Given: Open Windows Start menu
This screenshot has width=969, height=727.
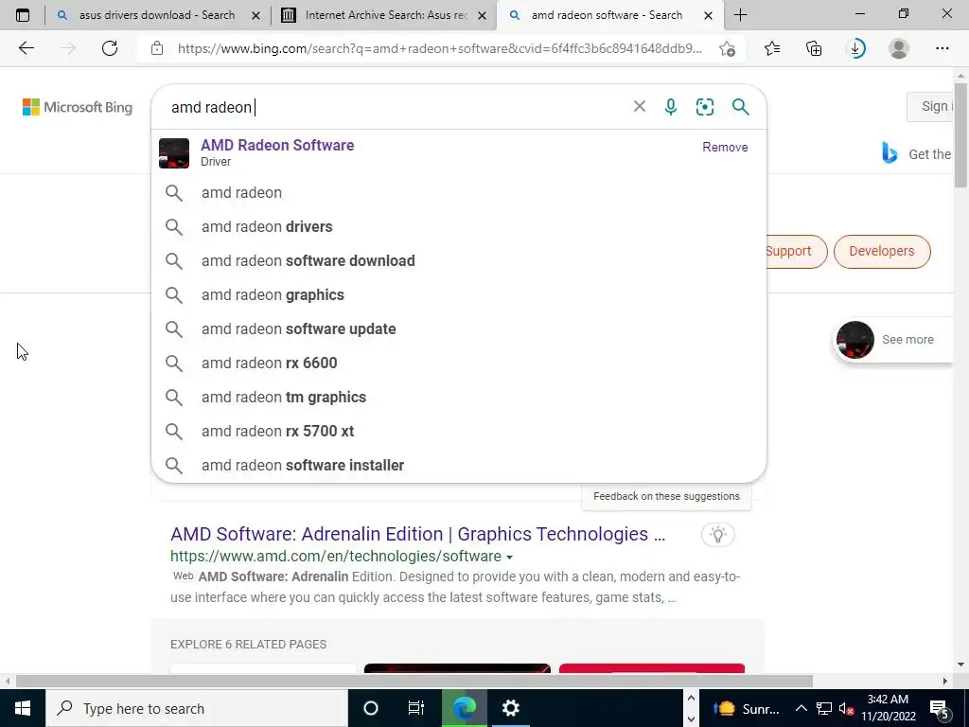Looking at the screenshot, I should coord(23,708).
